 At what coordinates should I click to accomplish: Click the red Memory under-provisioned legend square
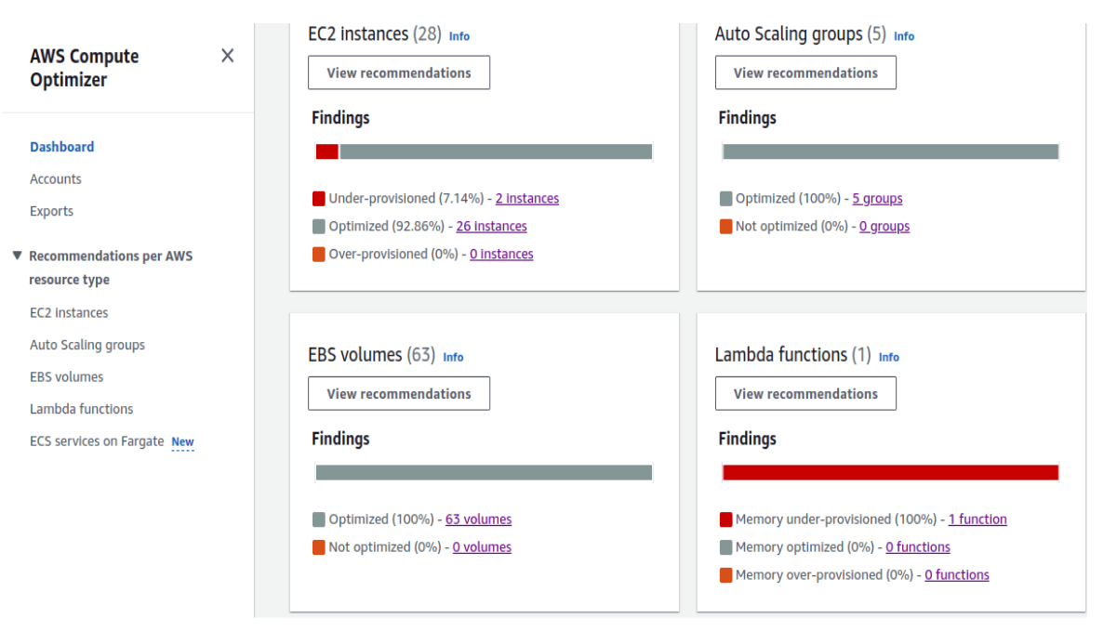click(x=726, y=519)
